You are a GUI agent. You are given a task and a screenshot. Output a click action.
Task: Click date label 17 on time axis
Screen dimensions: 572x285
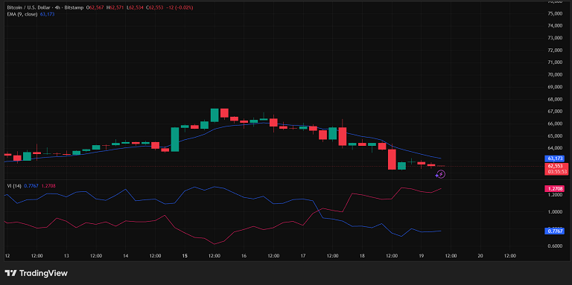point(303,256)
